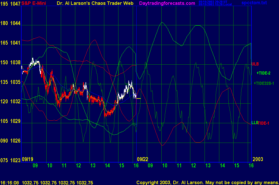Click the red ULB legend label
This screenshot has height=185, width=279.
(255, 64)
